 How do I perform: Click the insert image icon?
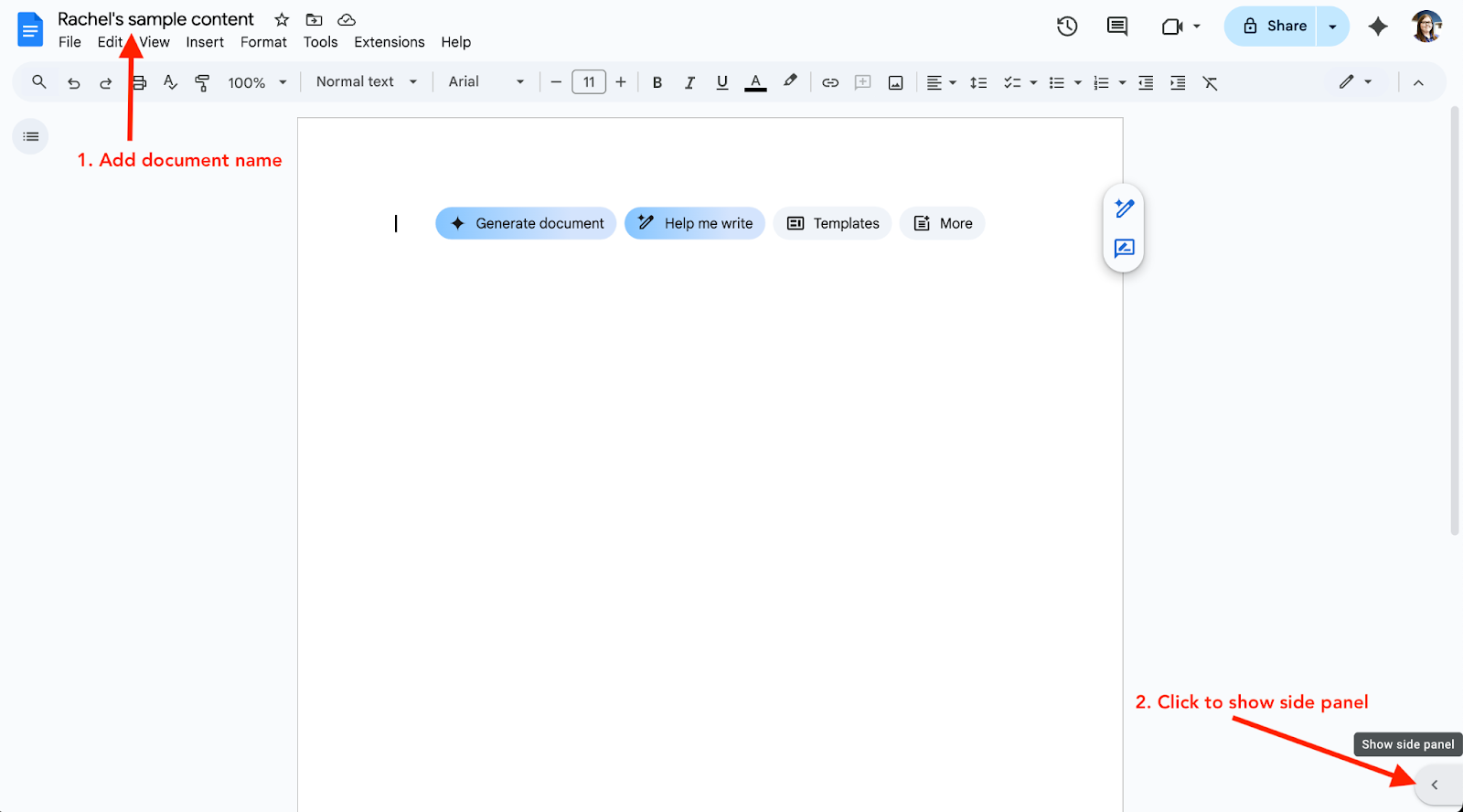[x=895, y=82]
